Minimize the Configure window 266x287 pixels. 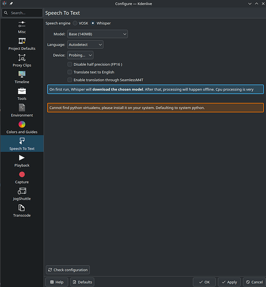[250, 3]
